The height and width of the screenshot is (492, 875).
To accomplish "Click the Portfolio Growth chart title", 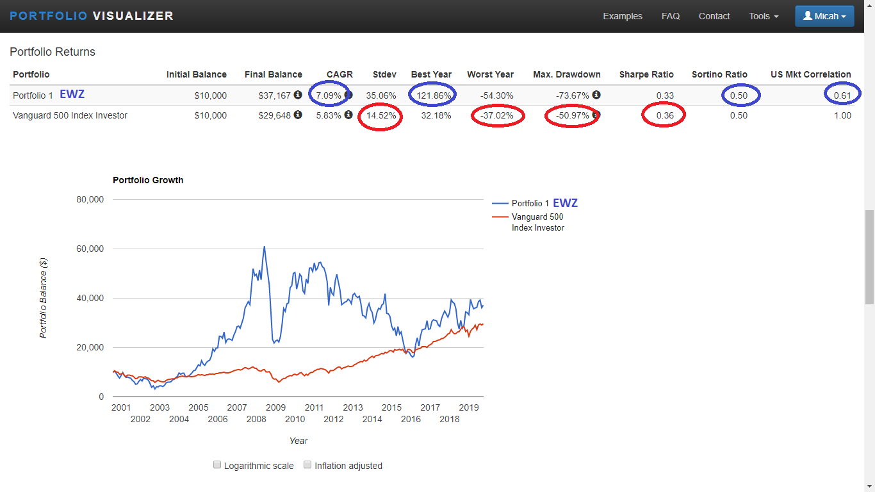I will pyautogui.click(x=148, y=180).
